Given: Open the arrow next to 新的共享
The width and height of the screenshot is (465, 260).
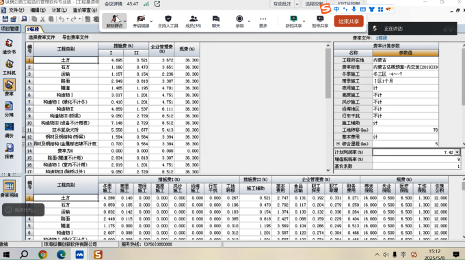Looking at the screenshot, I should pos(304,21).
